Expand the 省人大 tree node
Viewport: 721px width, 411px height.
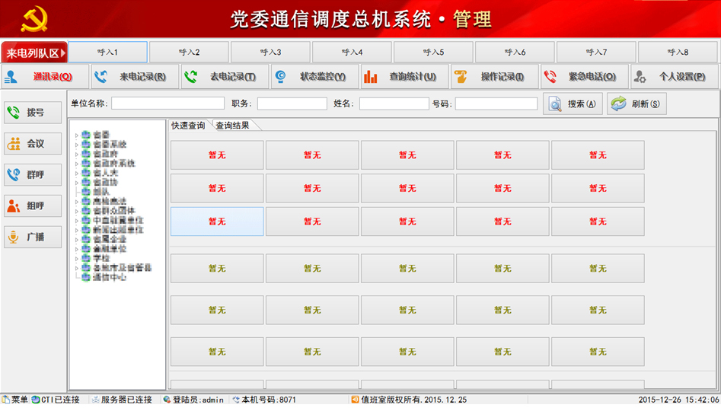tap(76, 174)
